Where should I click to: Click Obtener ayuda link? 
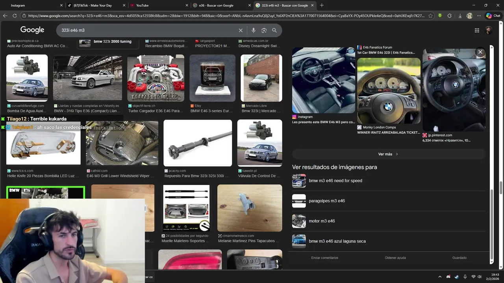click(x=395, y=258)
